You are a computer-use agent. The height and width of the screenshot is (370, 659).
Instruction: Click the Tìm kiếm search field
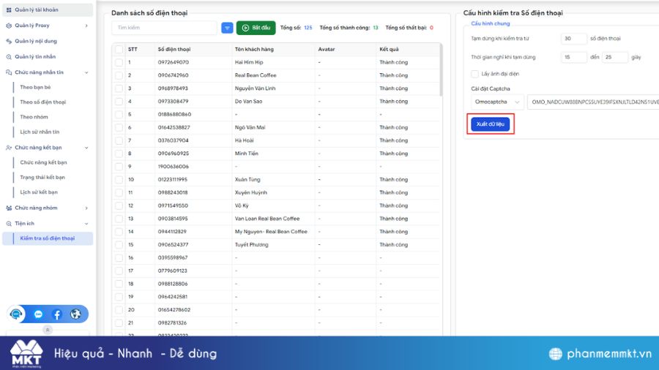[164, 28]
